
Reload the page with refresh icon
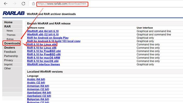point(24,4)
